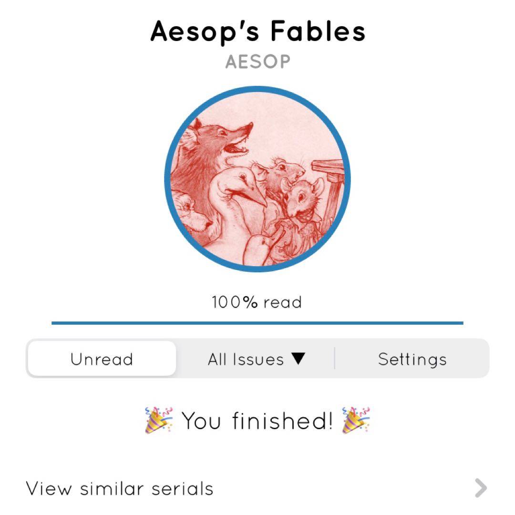Tap the AESOP author name

tap(257, 62)
